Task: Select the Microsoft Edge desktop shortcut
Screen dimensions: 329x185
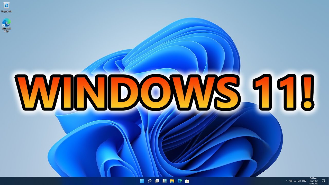Action: click(6, 25)
